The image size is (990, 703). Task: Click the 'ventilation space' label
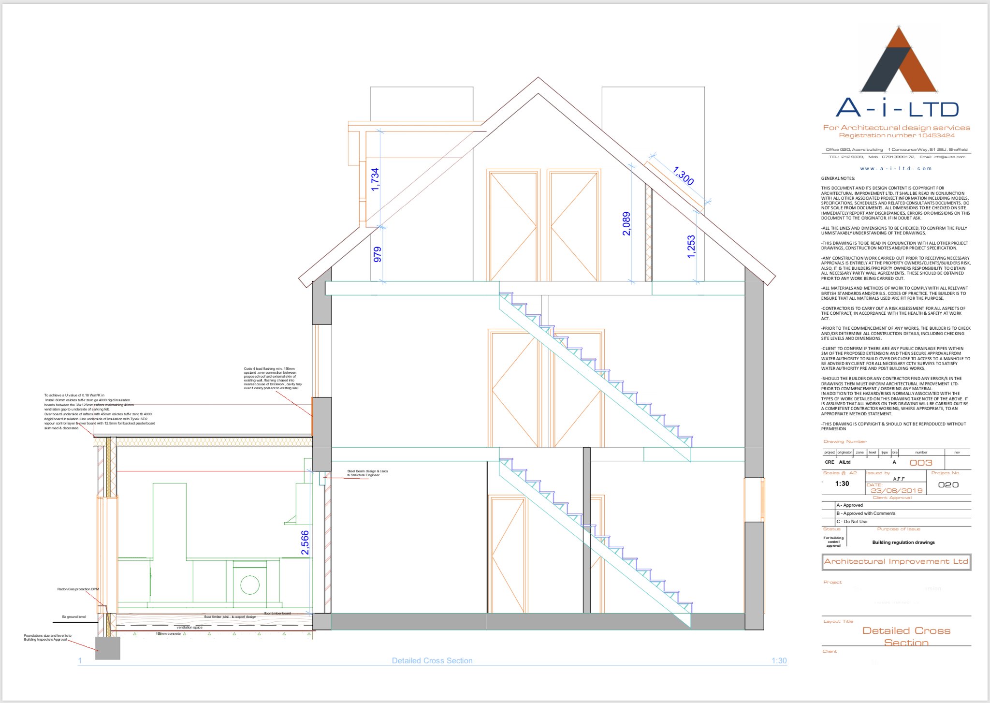pos(189,627)
